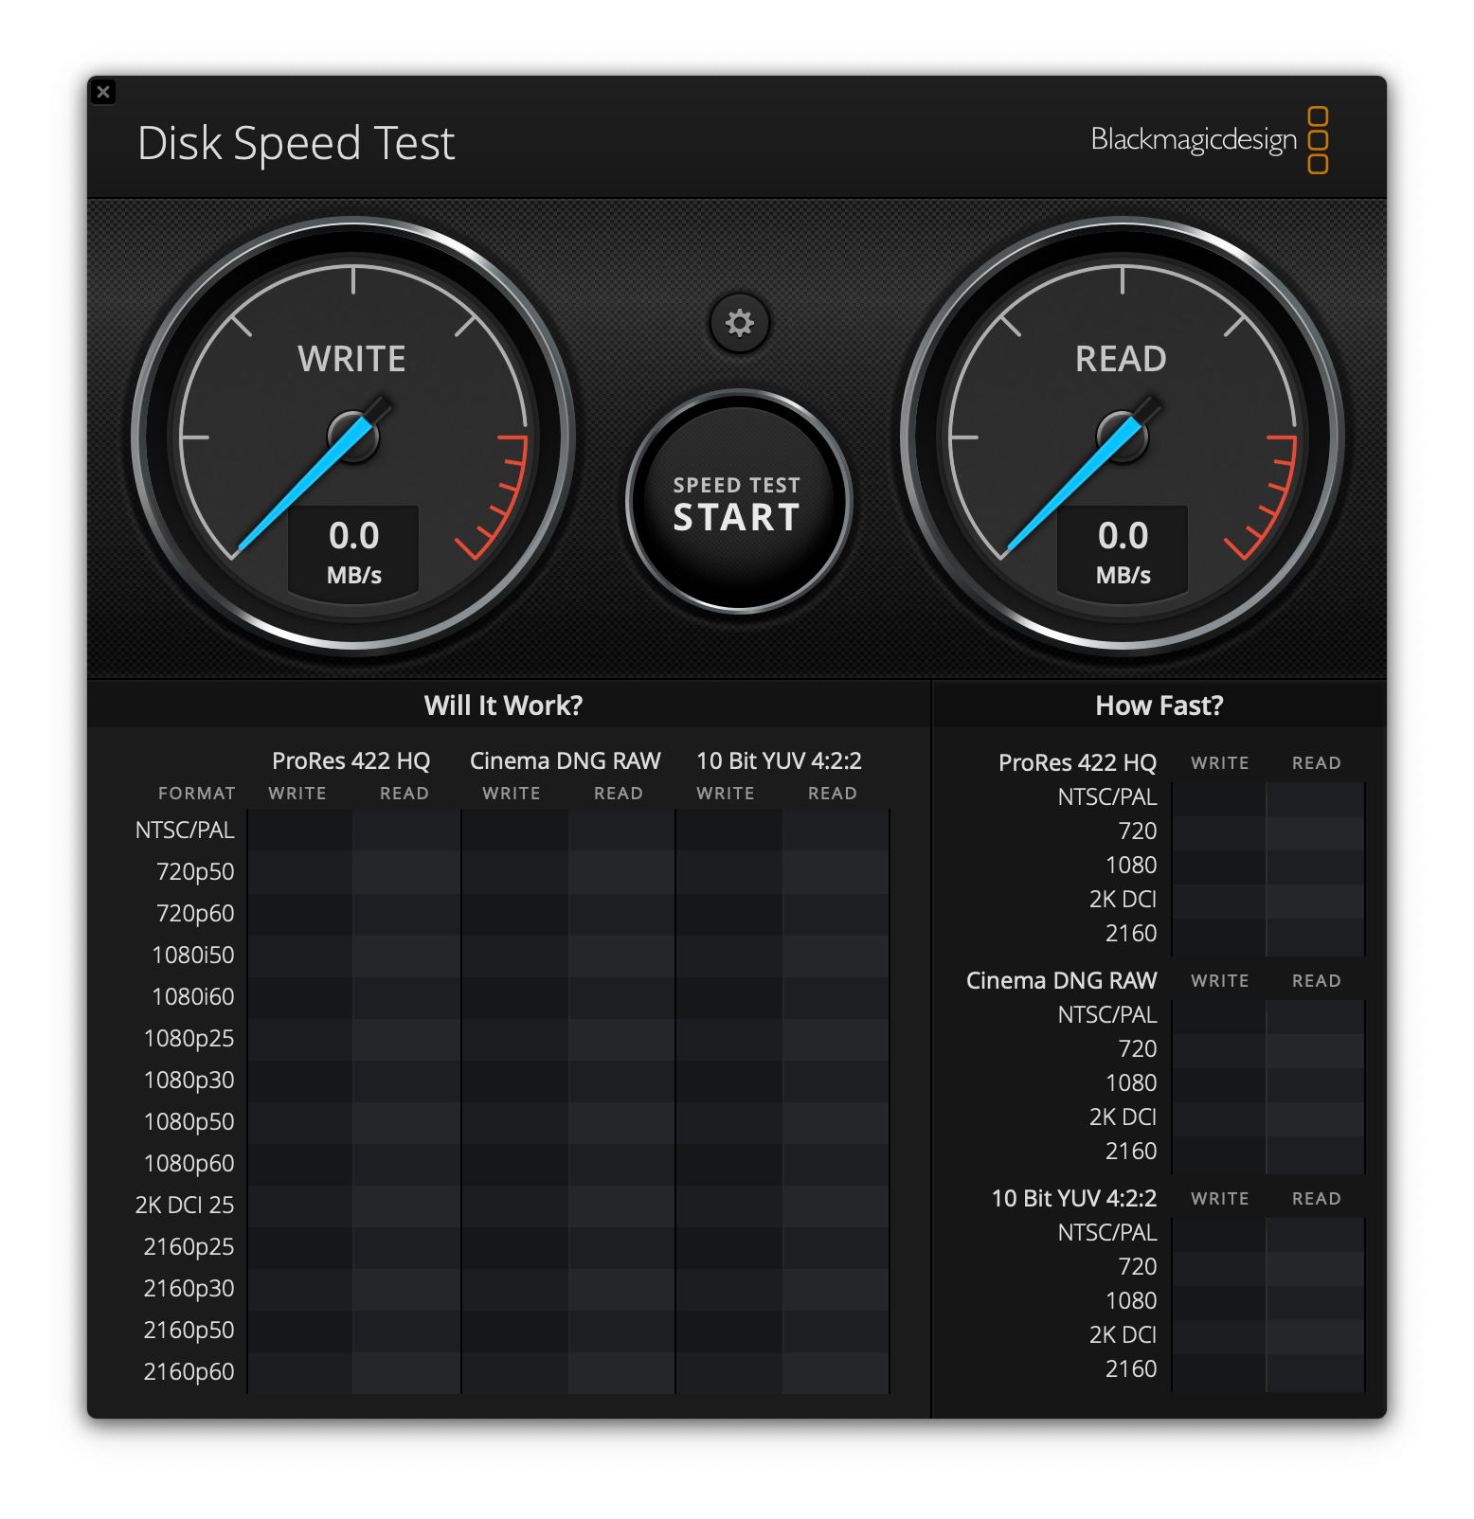Click the 2160p60 format row label
Viewport: 1474px width, 1519px height.
coord(189,1371)
